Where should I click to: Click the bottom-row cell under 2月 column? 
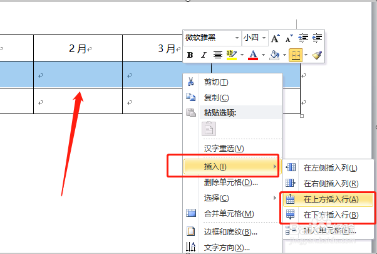78,101
